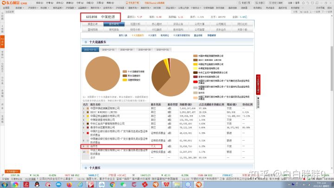Screen dimensions: 334x188
Task: Click legend swatch for 其它流通股份
Action: pyautogui.click(x=125, y=76)
